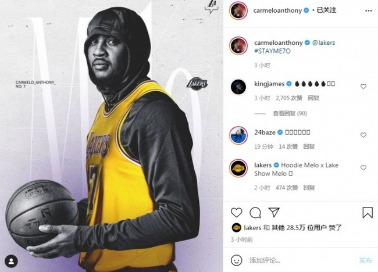Save the post with the bookmark icon

click(368, 213)
